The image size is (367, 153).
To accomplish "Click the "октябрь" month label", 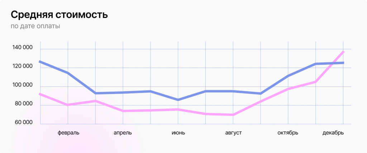I will click(x=288, y=133).
